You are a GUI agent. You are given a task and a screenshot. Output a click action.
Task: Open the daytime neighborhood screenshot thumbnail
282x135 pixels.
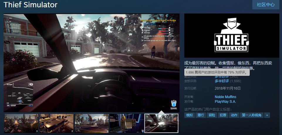point(92,123)
